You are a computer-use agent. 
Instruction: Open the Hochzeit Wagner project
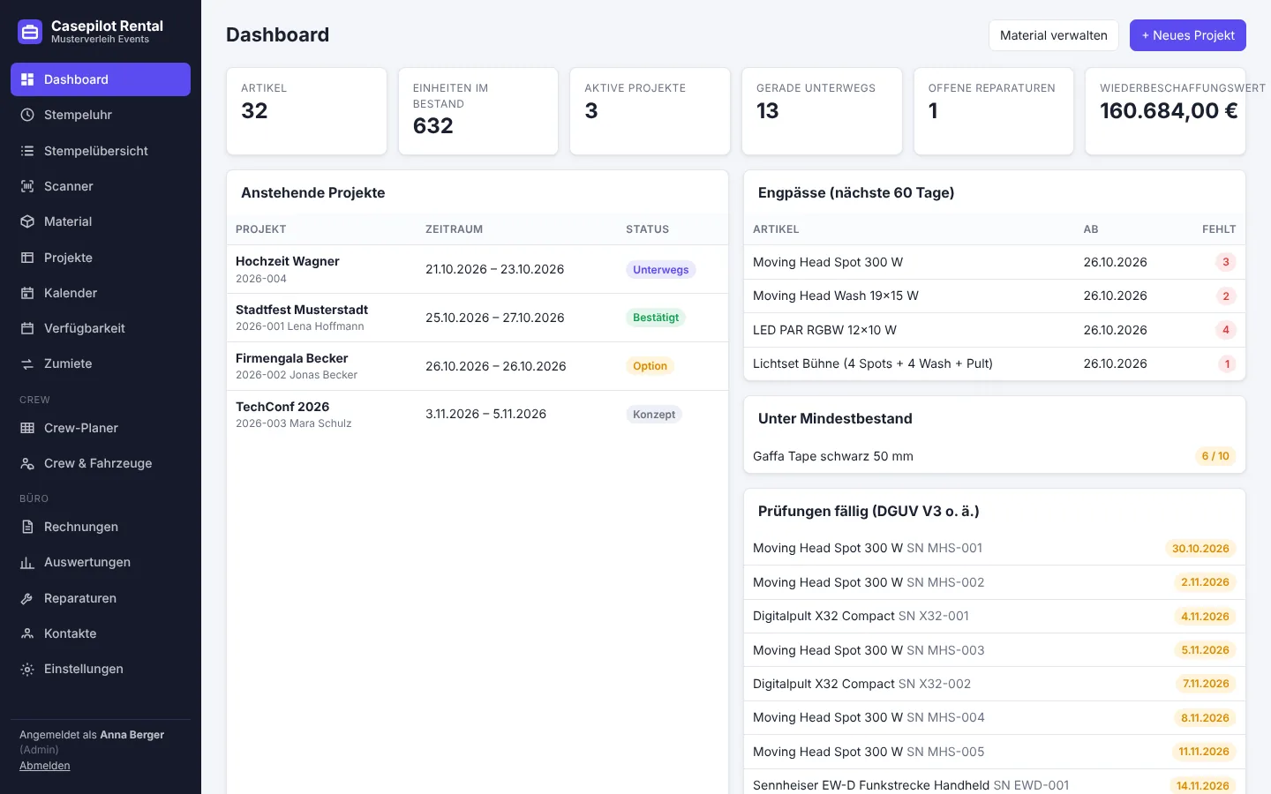[288, 261]
